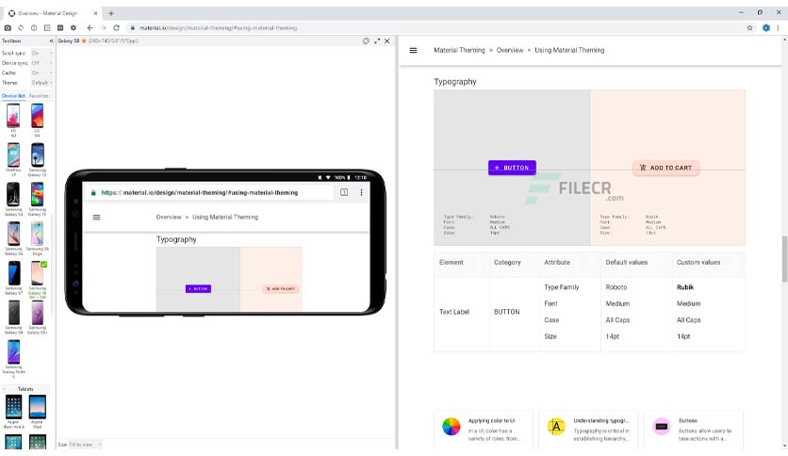This screenshot has width=788, height=456.
Task: Click the ADD TO CART button on right page
Action: (x=665, y=168)
